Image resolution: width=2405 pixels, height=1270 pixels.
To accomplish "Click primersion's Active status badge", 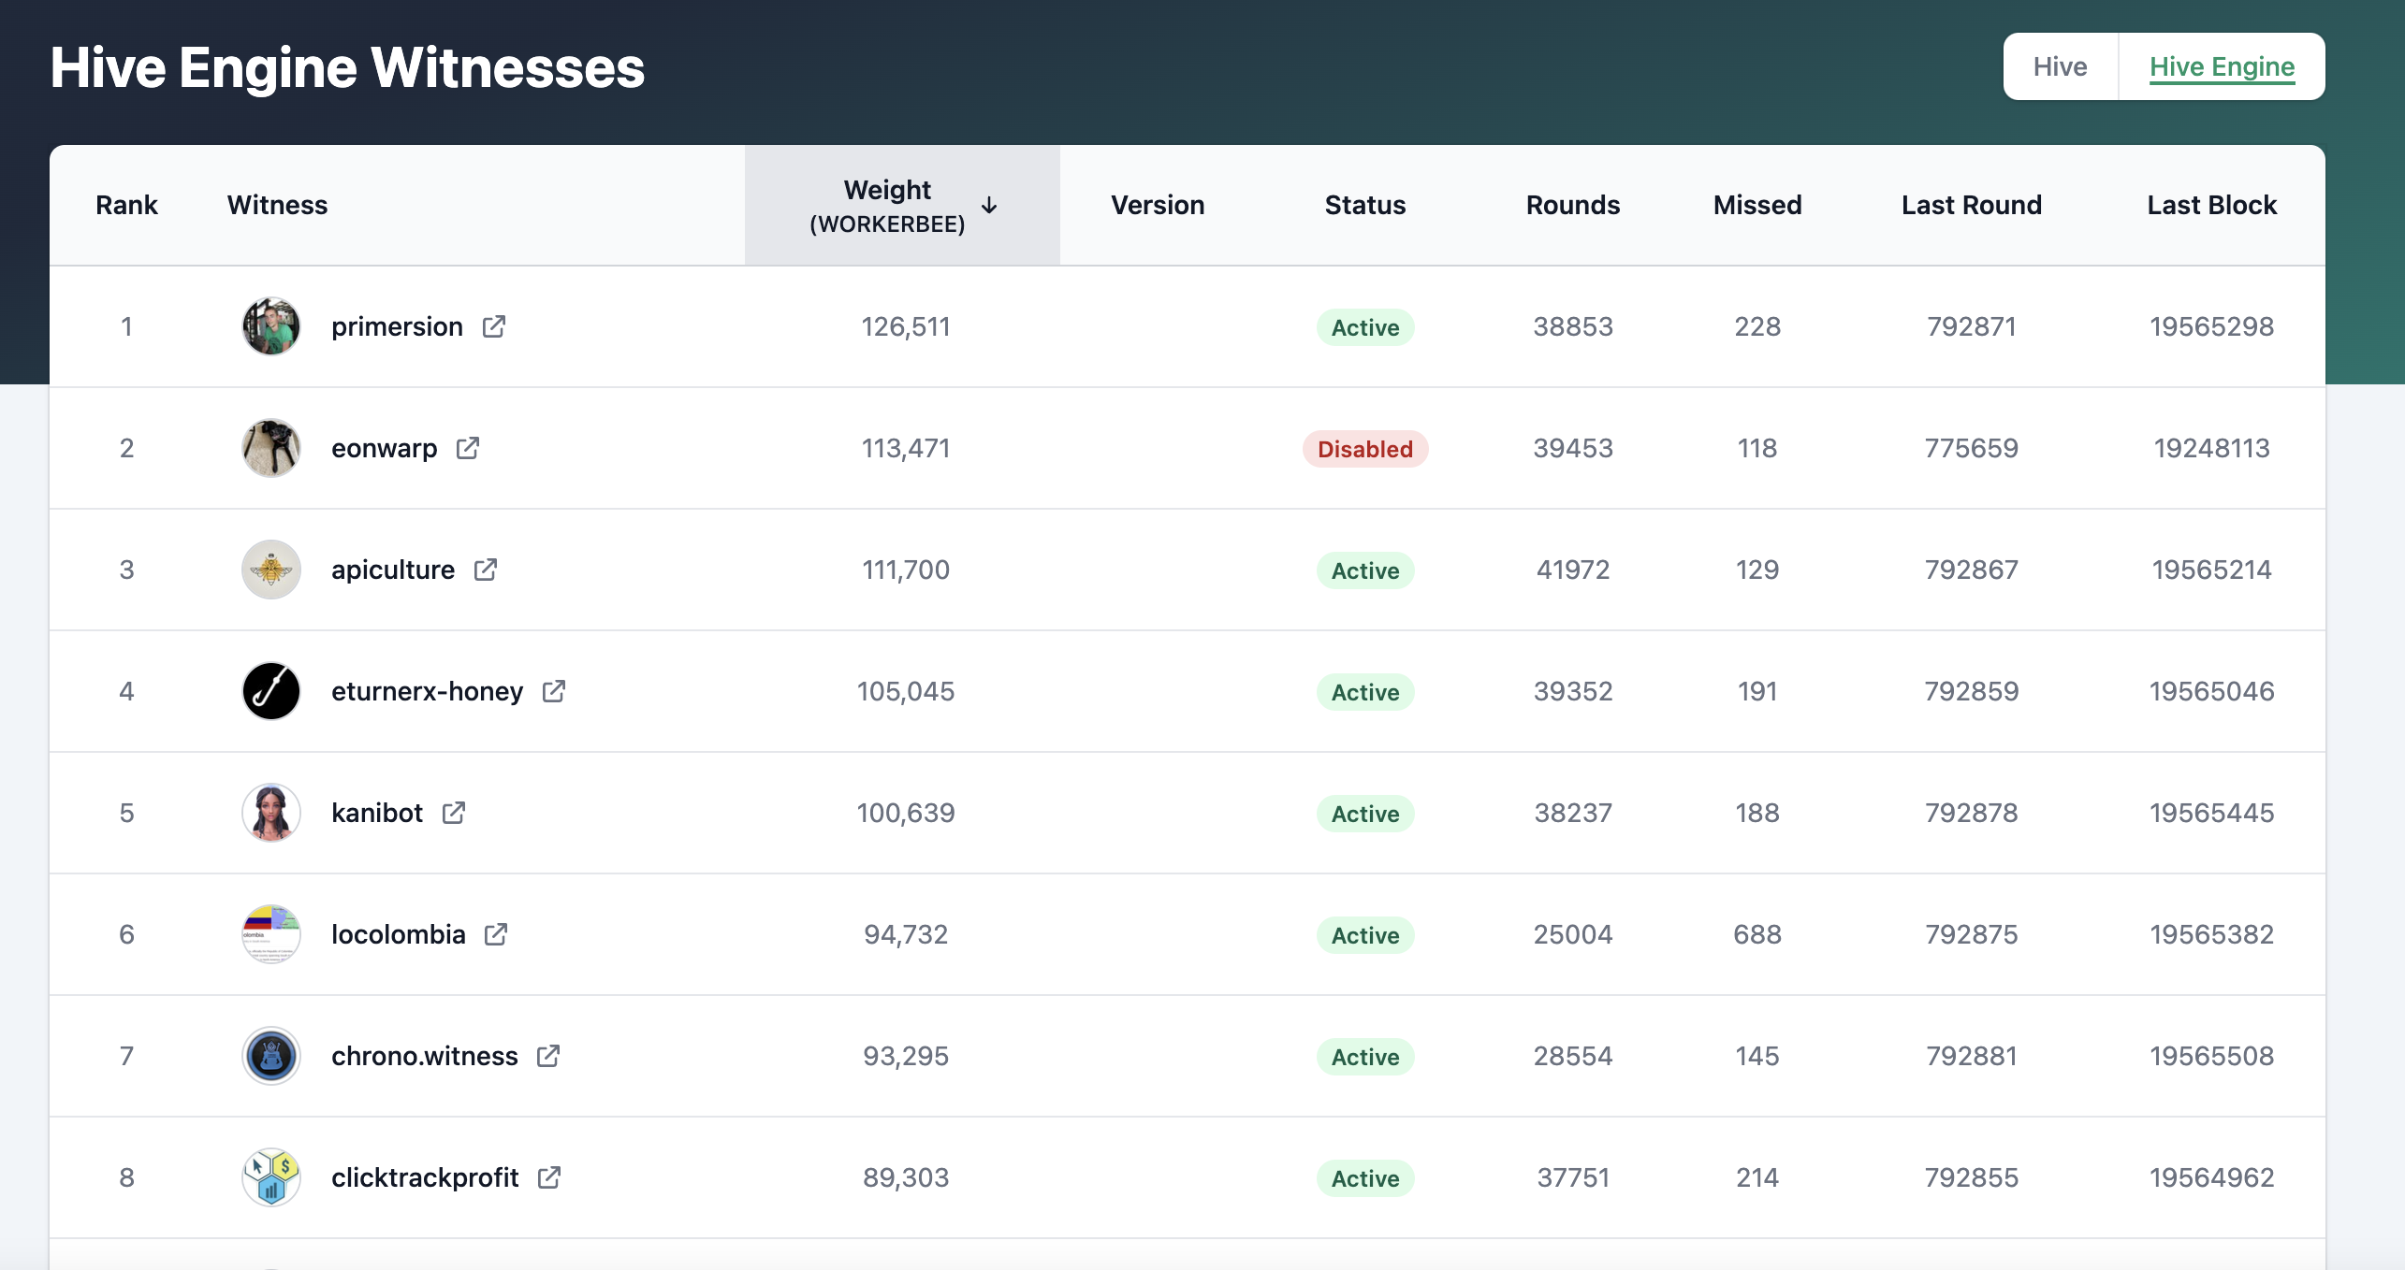I will (x=1365, y=327).
